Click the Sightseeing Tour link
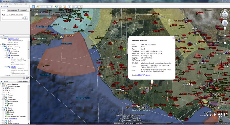 13,39
